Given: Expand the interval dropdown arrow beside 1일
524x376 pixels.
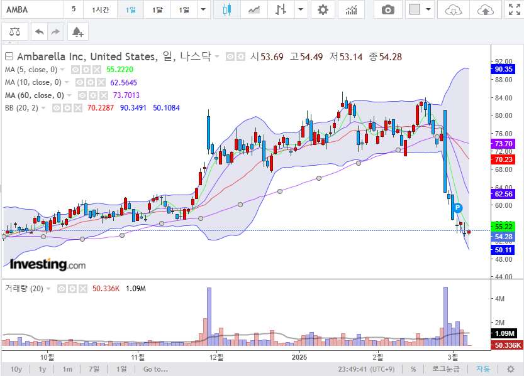Looking at the screenshot, I should [203, 9].
